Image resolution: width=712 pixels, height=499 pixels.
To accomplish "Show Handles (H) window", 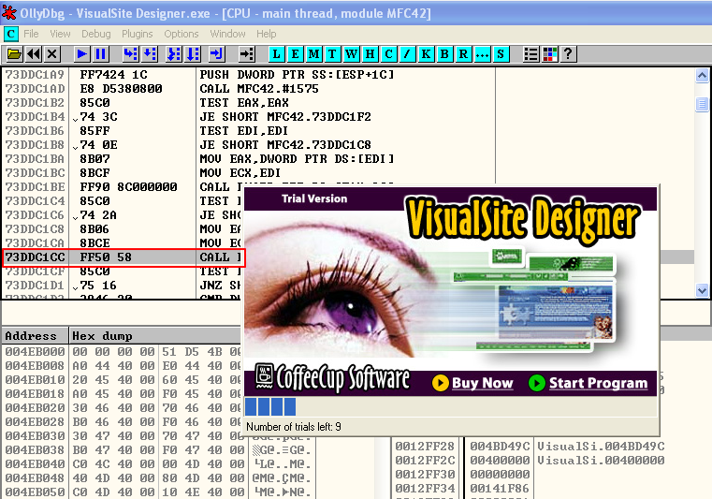I will tap(371, 54).
